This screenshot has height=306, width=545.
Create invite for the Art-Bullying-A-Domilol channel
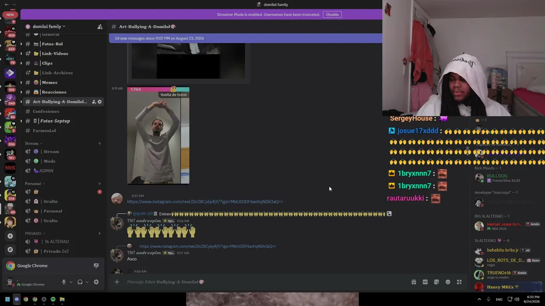coord(94,102)
